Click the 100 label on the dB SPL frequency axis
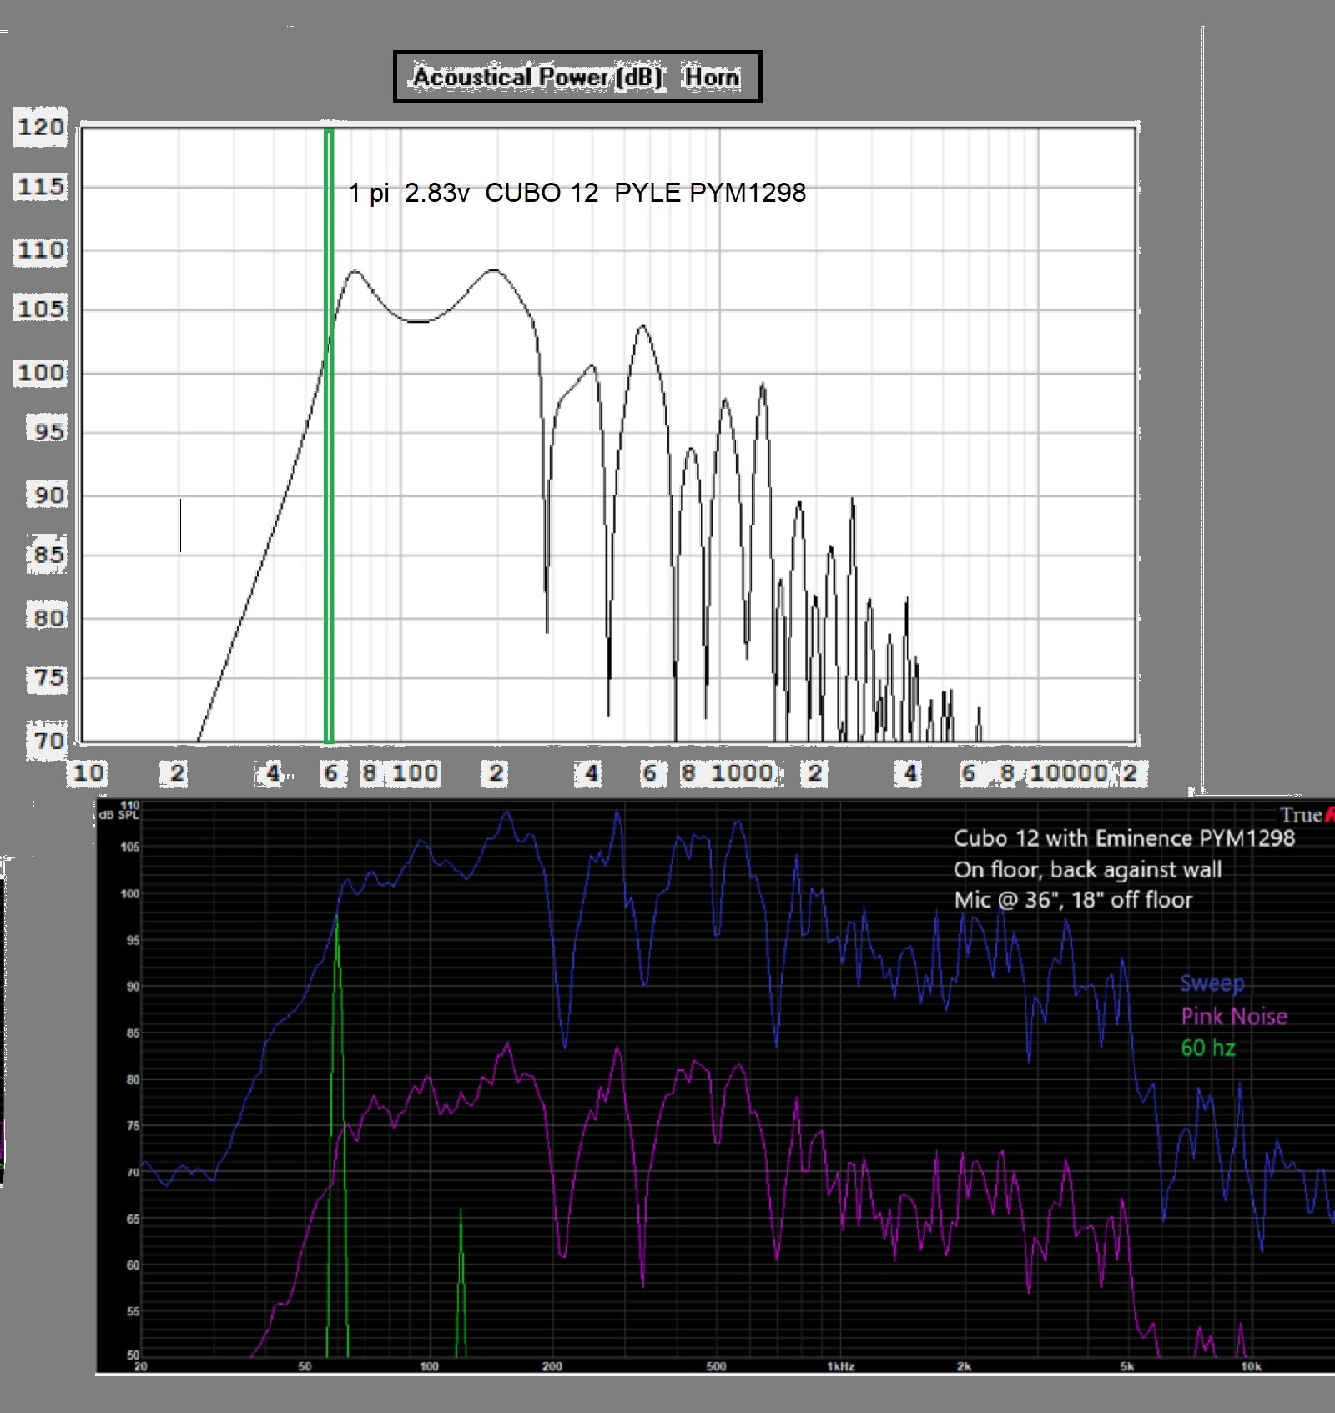This screenshot has width=1335, height=1413. (429, 1366)
